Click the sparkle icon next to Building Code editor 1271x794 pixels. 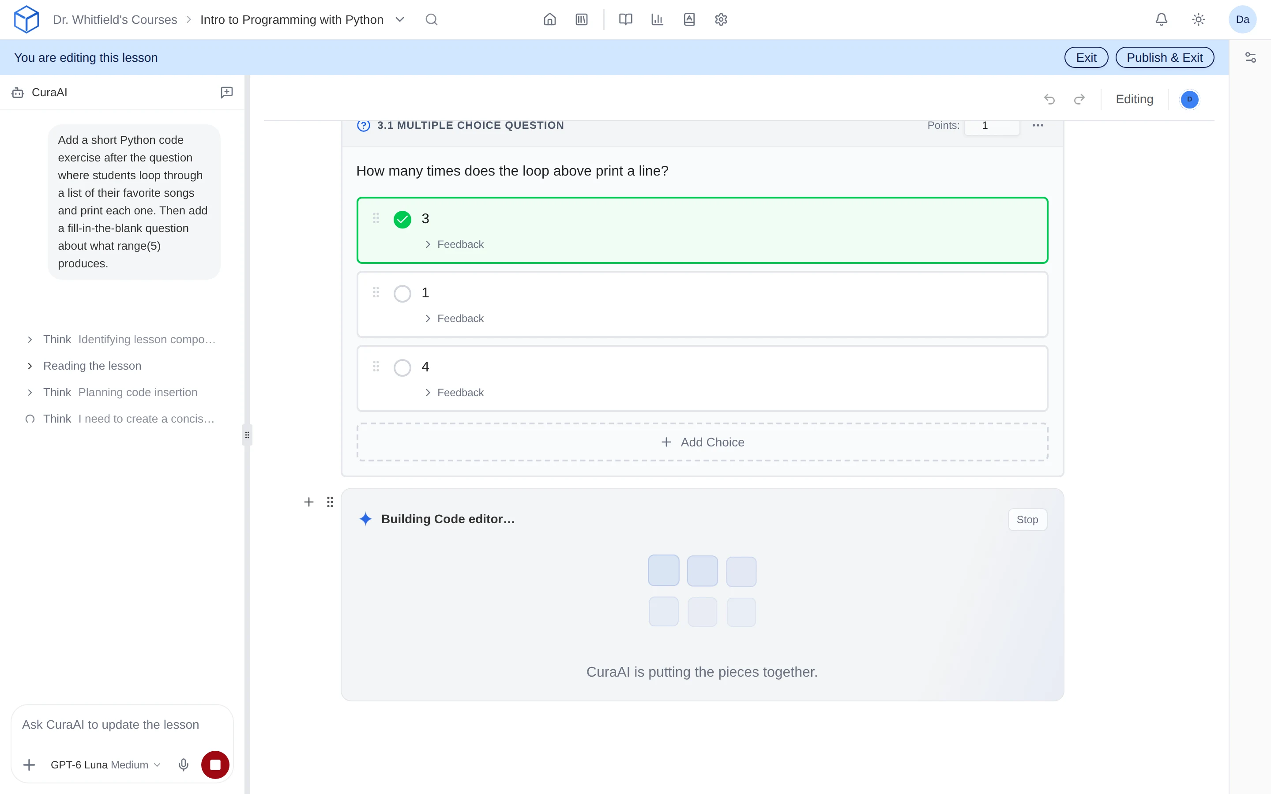365,519
